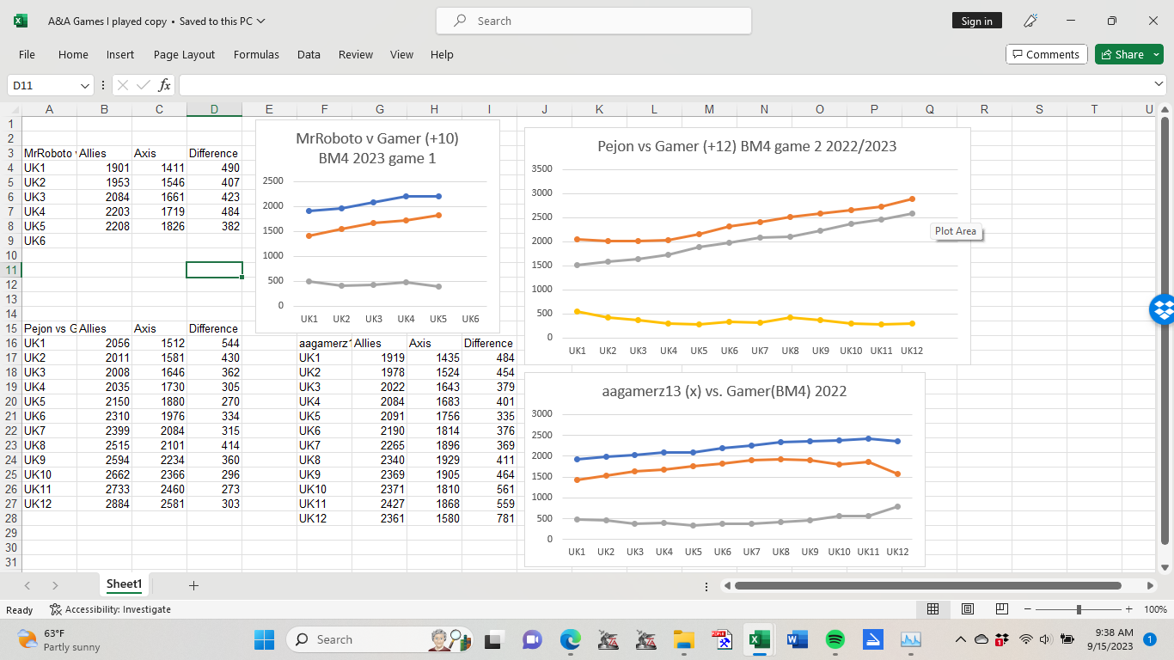Click Accessibility: Investigate in status bar

(x=110, y=609)
